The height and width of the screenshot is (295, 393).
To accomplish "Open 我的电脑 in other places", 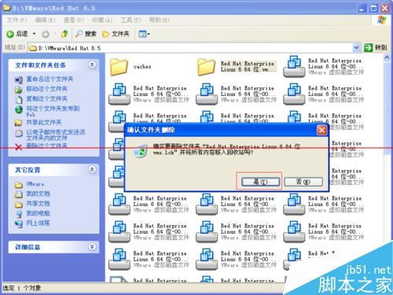I will [x=38, y=213].
